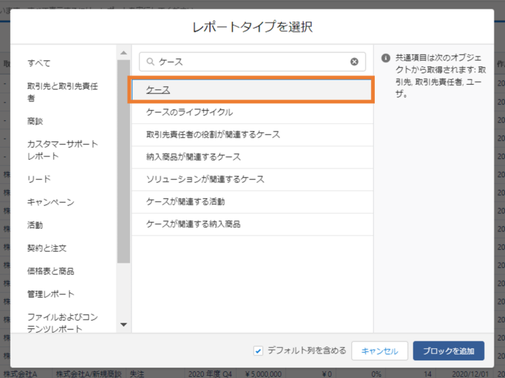Click the magnifier search icon
This screenshot has height=378, width=505.
click(x=150, y=62)
